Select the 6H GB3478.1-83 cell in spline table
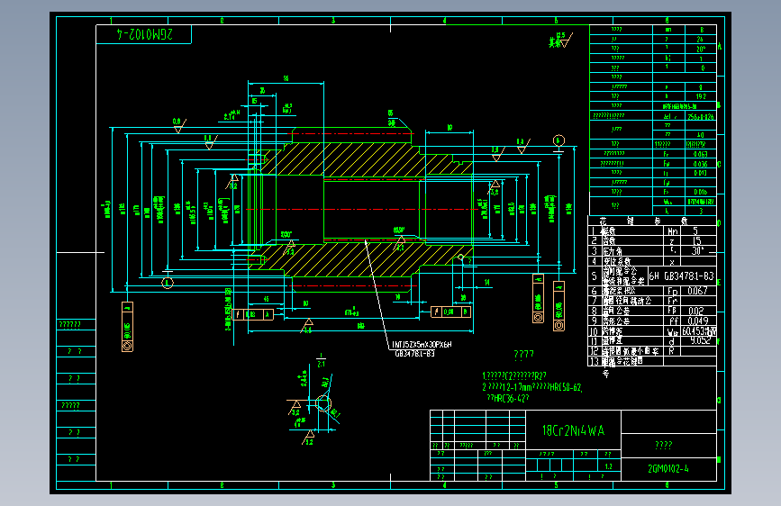Viewport: 781px width, 506px height. tap(681, 276)
